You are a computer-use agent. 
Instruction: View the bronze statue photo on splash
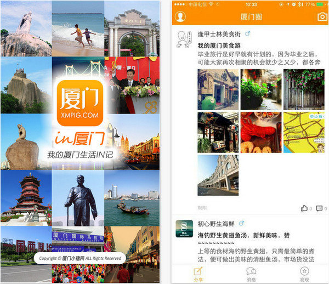[x=78, y=198]
